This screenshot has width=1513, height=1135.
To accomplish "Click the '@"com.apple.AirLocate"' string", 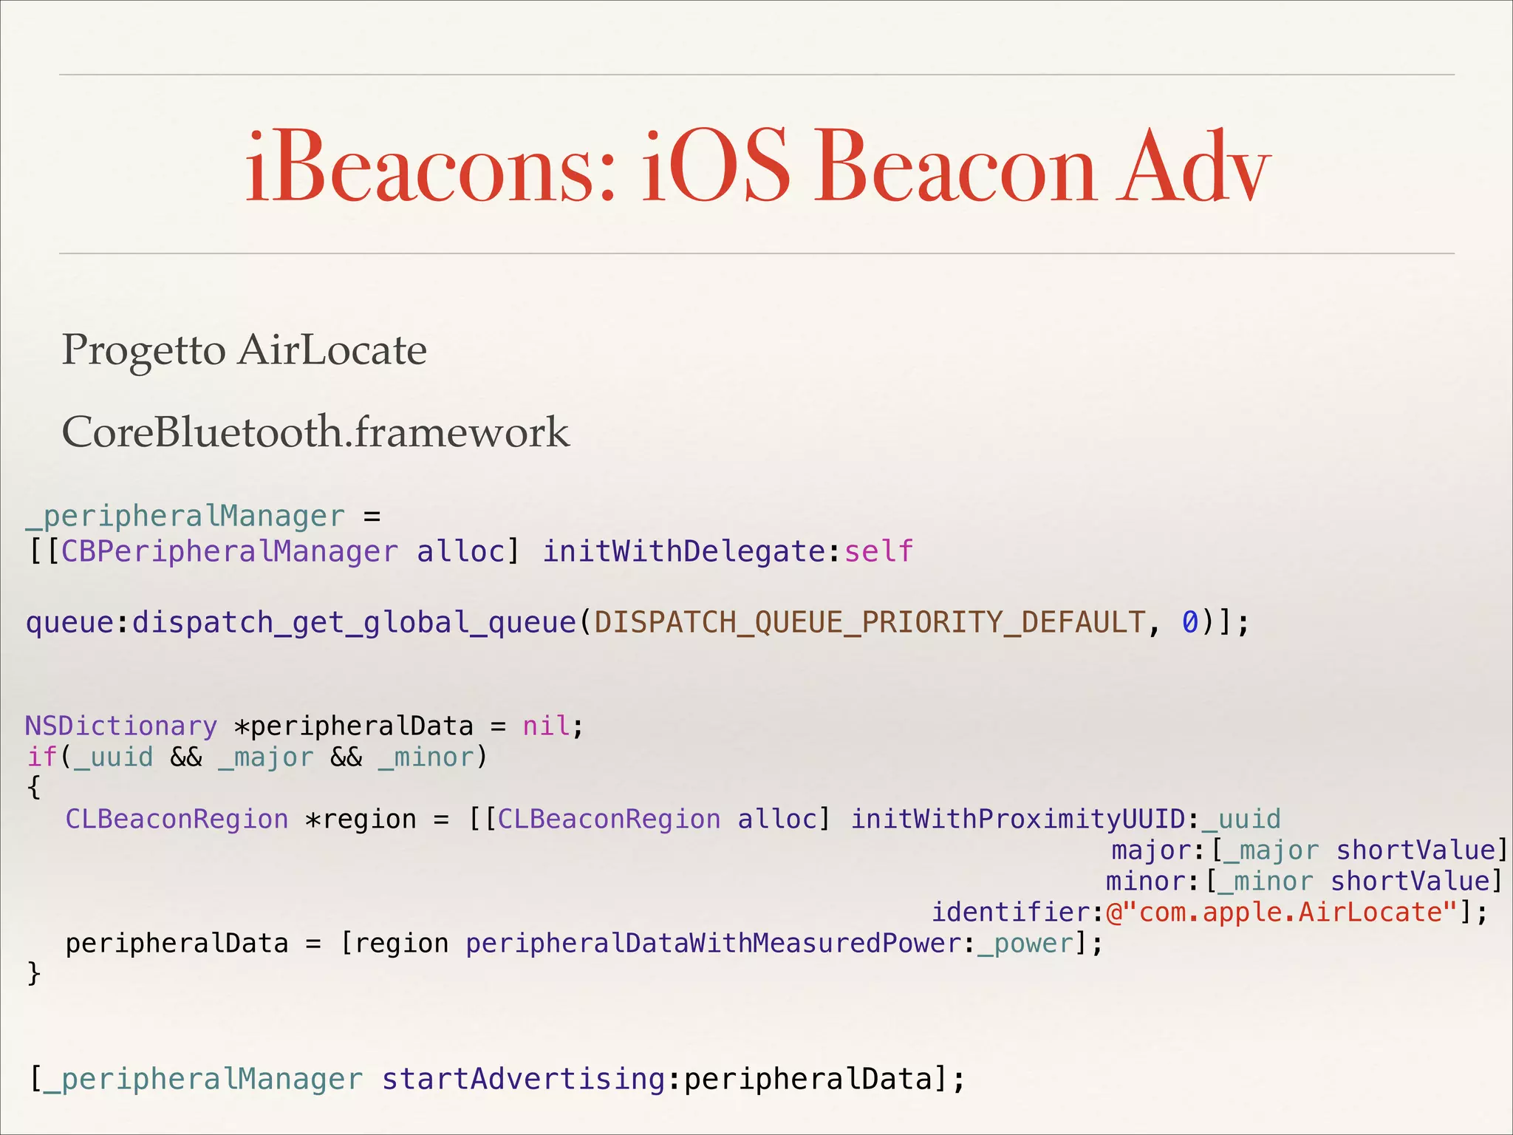I will click(1282, 912).
